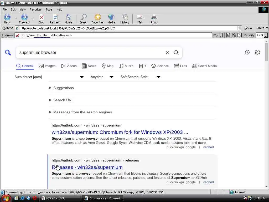Open the History toolbar button
269x202 pixels.
pyautogui.click(x=125, y=19)
